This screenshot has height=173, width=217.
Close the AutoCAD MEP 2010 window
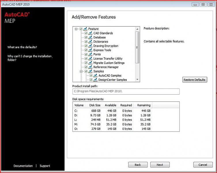(211, 4)
